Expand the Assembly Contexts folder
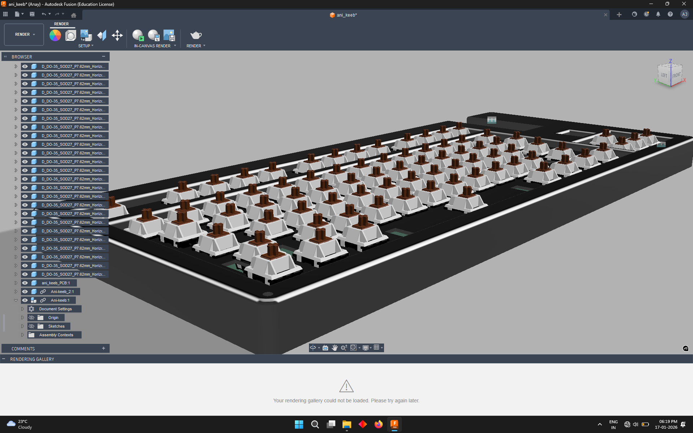 (x=22, y=335)
